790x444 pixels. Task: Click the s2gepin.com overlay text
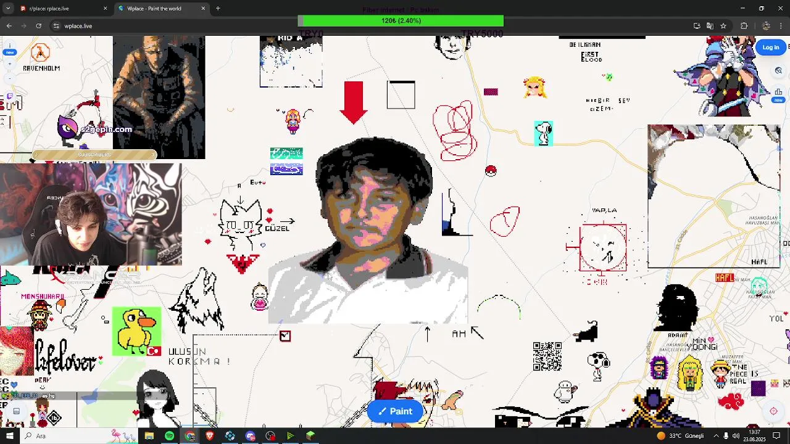(105, 129)
